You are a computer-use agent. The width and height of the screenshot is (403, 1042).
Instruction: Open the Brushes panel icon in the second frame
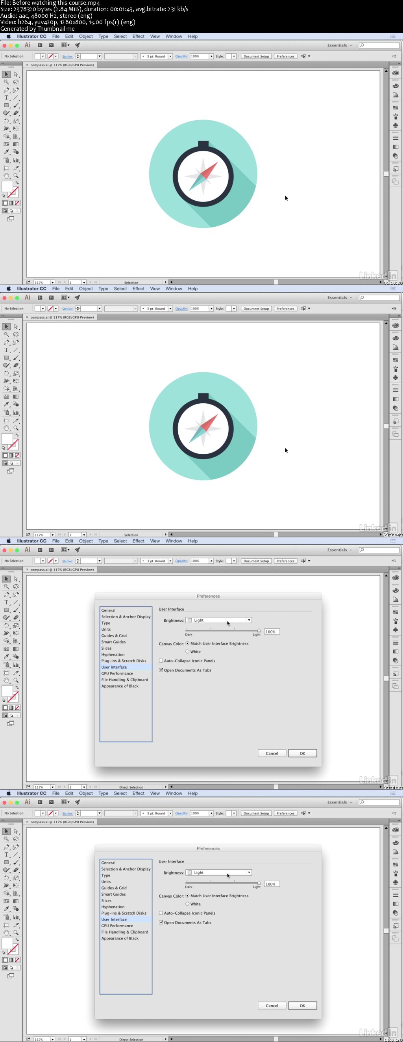pos(396,369)
